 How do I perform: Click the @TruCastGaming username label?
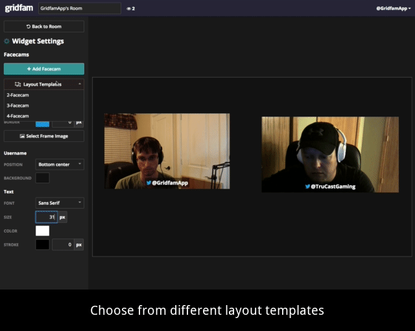pyautogui.click(x=333, y=187)
